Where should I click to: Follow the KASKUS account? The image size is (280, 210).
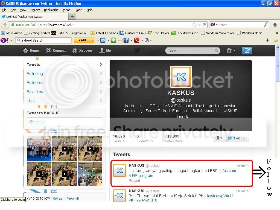pos(237,138)
